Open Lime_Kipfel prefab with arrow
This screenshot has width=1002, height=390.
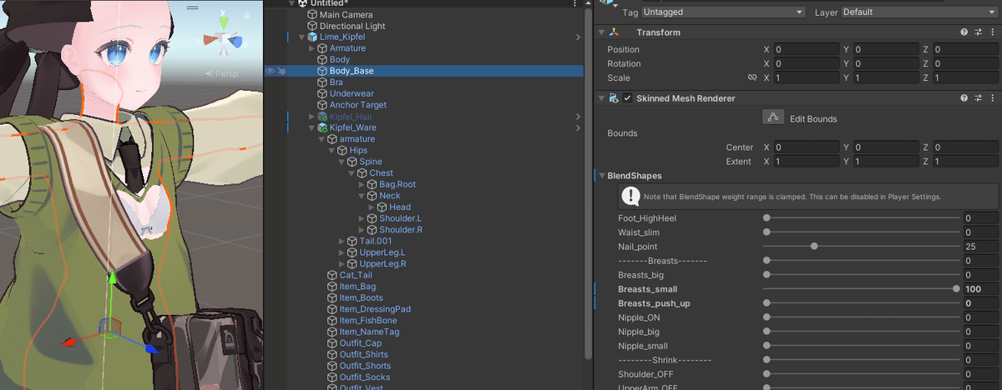click(578, 37)
